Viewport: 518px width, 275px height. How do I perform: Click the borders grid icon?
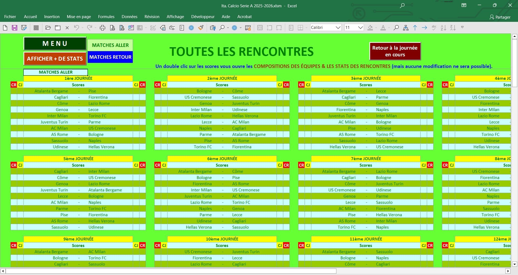click(300, 27)
